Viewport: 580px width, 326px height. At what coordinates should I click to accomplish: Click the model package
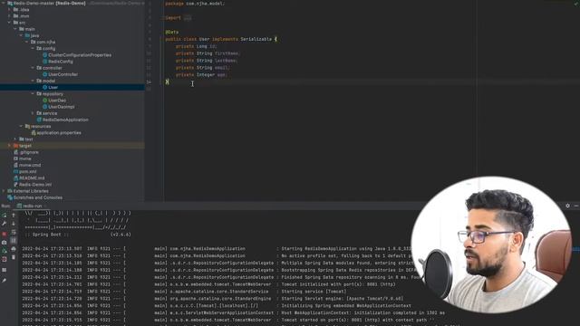(48, 81)
